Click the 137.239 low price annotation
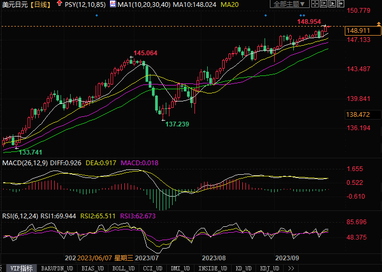This screenshot has height=272, width=382. pyautogui.click(x=177, y=124)
